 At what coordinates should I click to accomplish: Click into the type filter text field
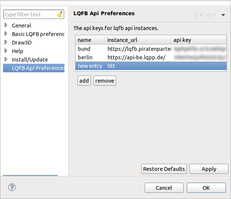30,14
